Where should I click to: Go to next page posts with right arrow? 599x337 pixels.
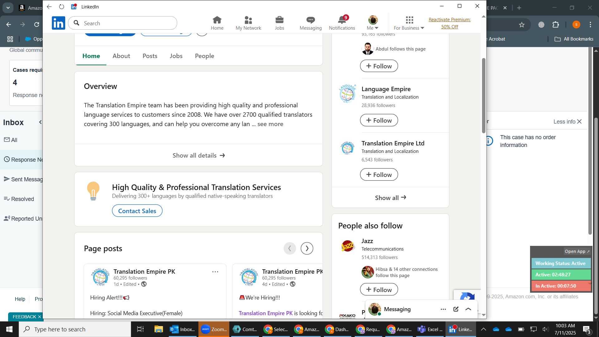pos(307,248)
